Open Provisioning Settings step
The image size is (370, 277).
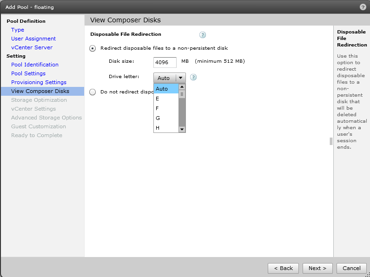(x=39, y=82)
